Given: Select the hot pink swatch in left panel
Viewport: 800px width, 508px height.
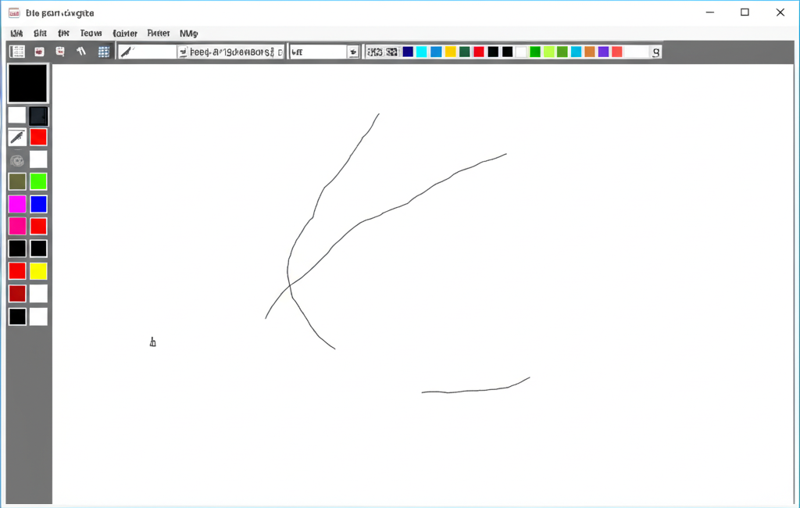Looking at the screenshot, I should coord(17,226).
